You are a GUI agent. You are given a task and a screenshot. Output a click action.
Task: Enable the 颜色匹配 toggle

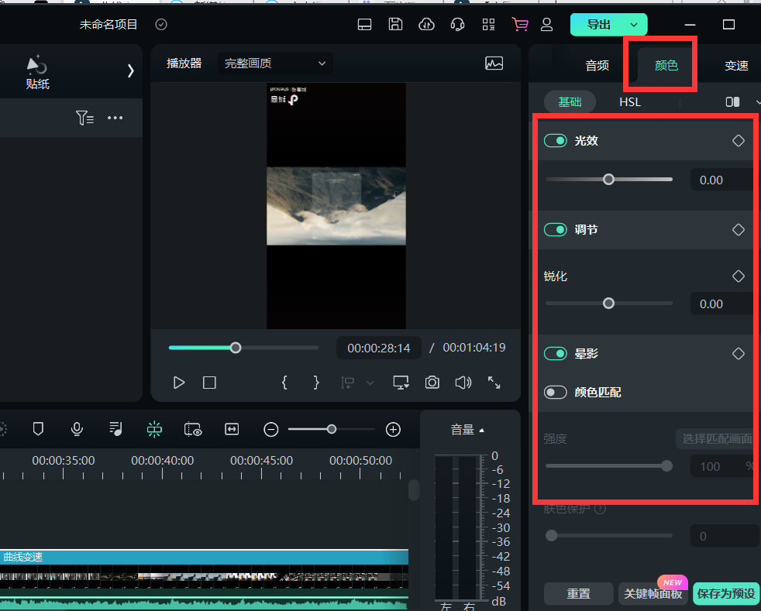556,393
